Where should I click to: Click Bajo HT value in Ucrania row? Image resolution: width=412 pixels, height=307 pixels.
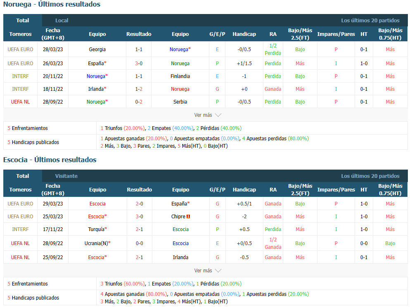(x=390, y=243)
